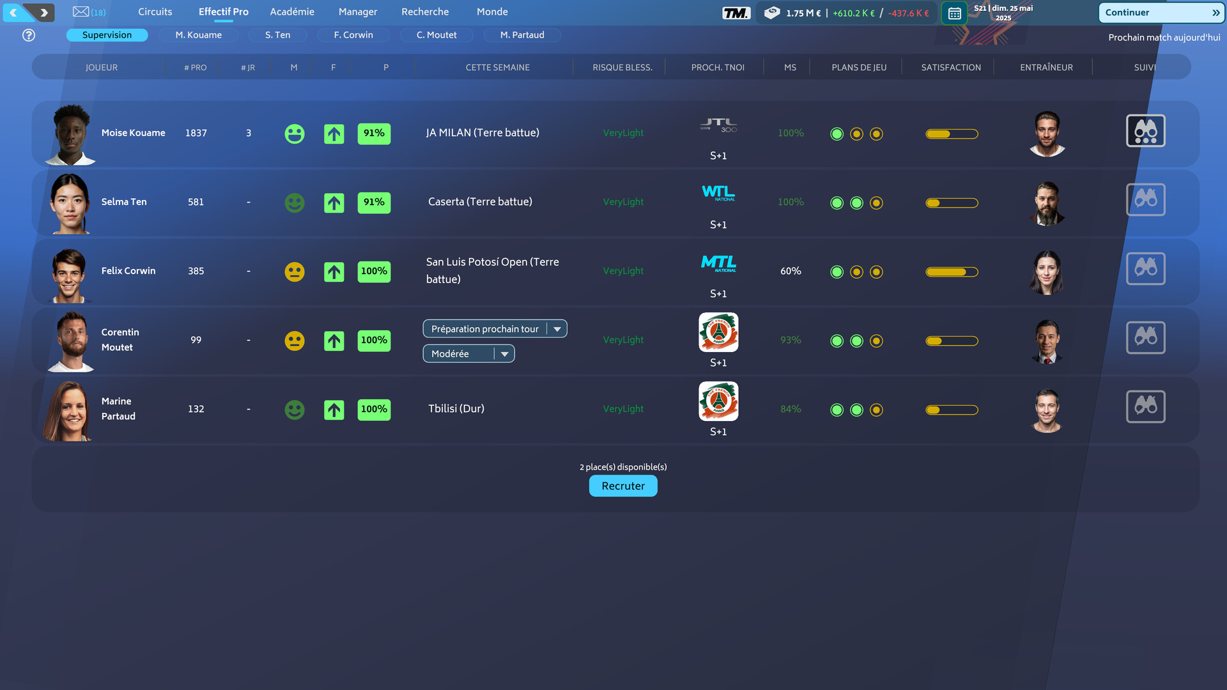Go forward with the right arrow button
The height and width of the screenshot is (690, 1227).
coord(43,12)
